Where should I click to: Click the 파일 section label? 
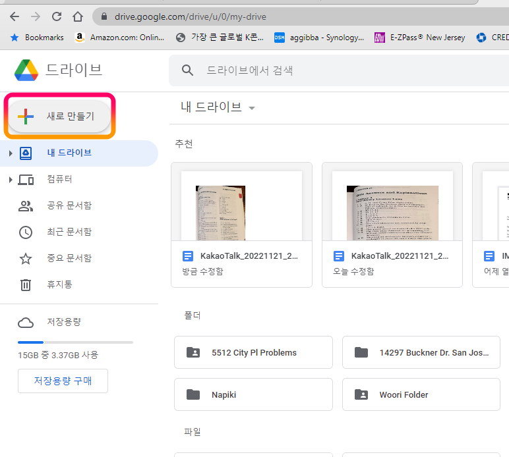192,432
